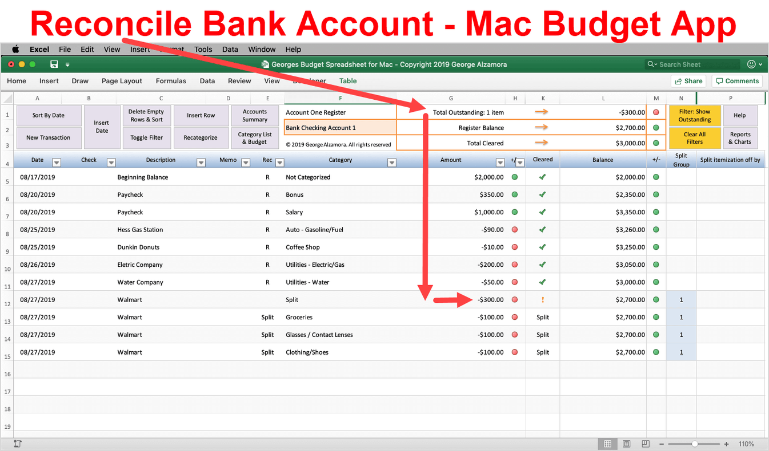Image resolution: width=769 pixels, height=451 pixels.
Task: Switch to the Formulas ribbon tab
Action: 171,81
